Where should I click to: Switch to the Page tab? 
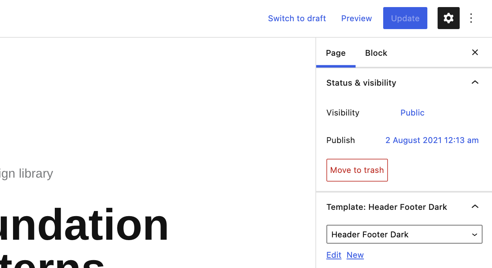click(x=336, y=53)
